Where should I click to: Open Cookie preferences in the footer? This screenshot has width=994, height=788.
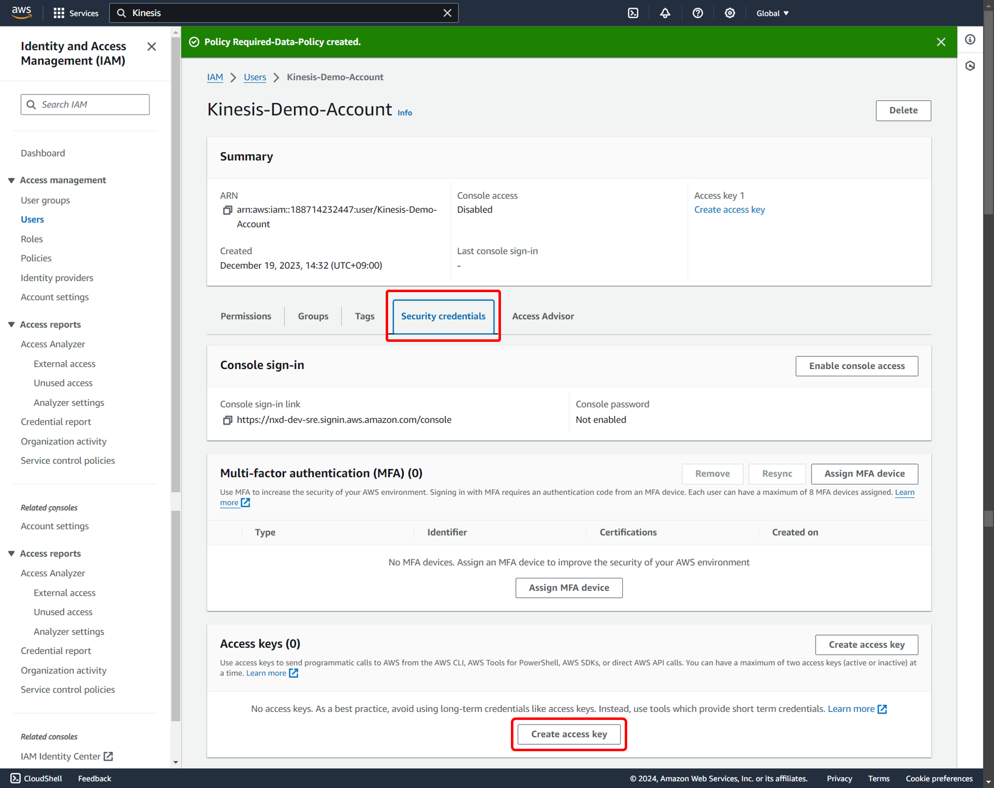tap(939, 779)
